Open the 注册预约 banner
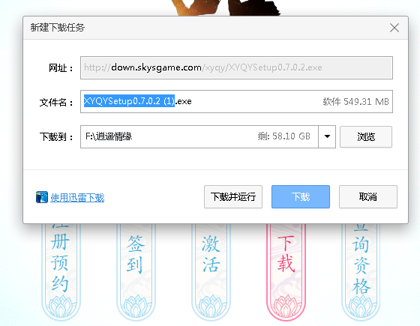The width and height of the screenshot is (420, 326). (61, 271)
